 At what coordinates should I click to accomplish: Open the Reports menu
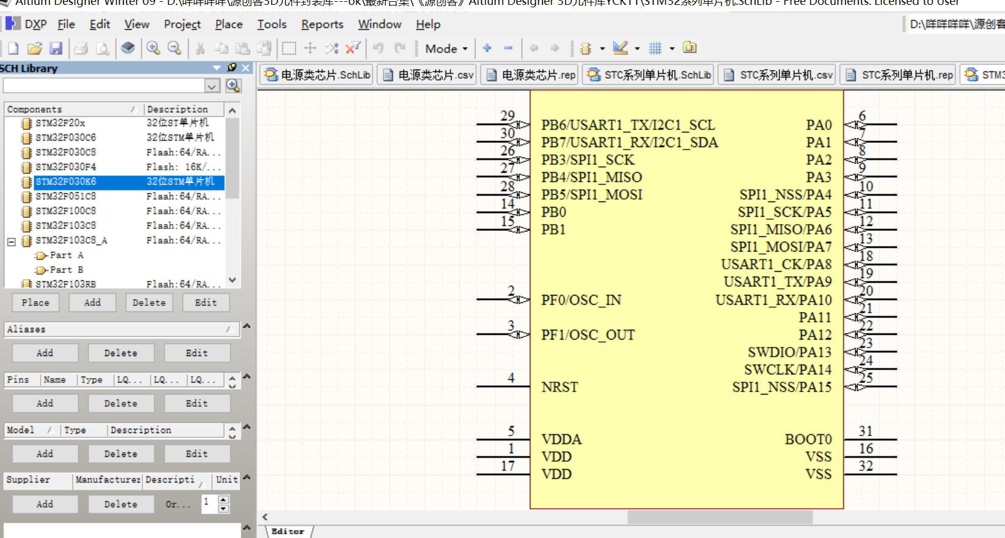[322, 24]
